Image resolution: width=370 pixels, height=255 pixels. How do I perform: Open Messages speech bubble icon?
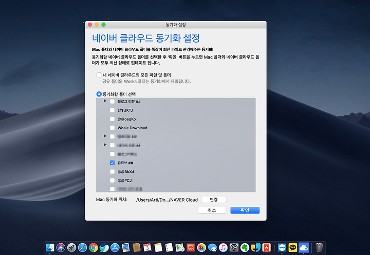point(212,248)
